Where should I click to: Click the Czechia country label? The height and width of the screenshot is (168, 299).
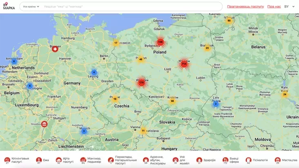click(x=122, y=106)
